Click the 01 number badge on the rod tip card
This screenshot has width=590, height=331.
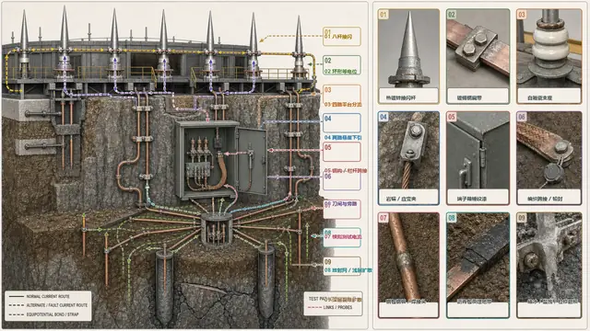coord(383,15)
